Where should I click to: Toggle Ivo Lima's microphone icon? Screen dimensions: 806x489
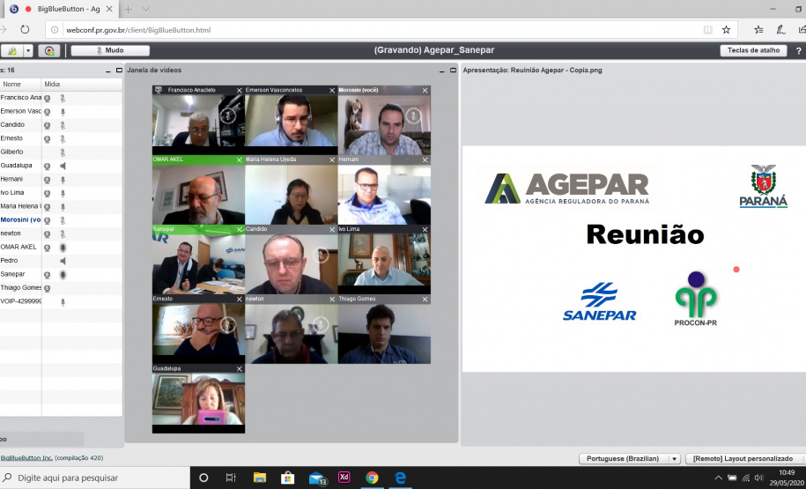pos(63,193)
